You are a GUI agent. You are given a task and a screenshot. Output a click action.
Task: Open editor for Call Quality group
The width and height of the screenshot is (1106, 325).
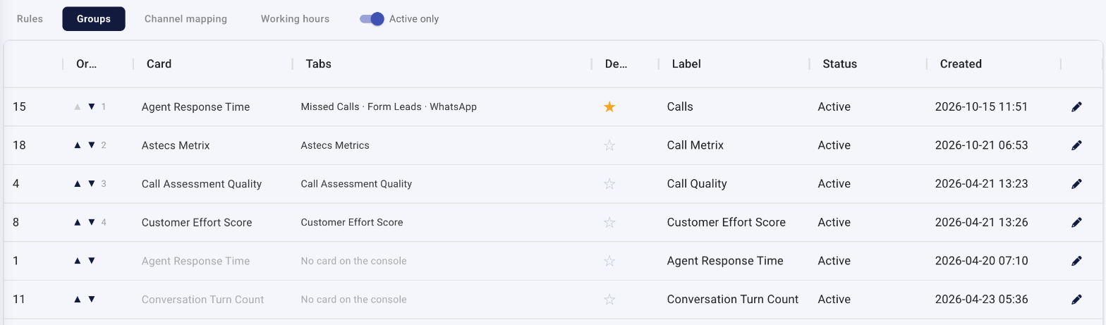click(x=1076, y=184)
